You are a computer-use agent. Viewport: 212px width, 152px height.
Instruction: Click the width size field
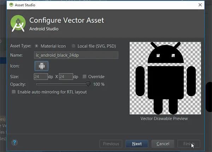[x=41, y=77]
